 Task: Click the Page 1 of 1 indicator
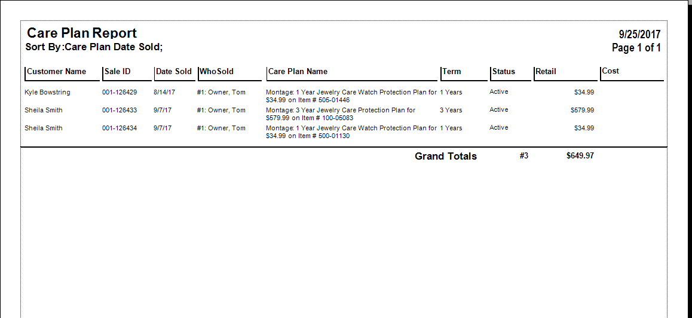[x=636, y=48]
